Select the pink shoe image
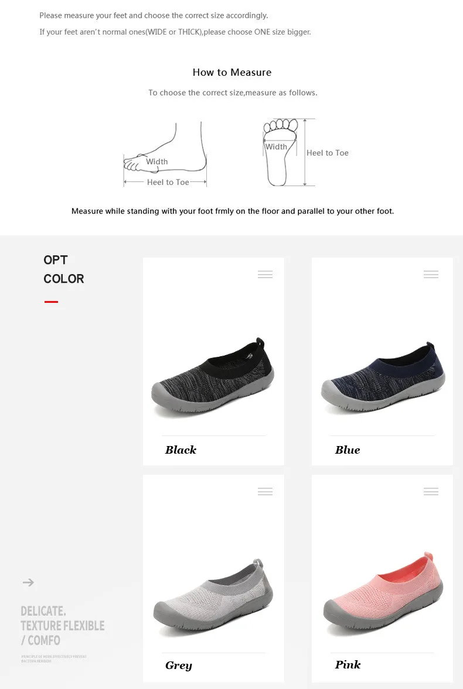 coord(383,593)
